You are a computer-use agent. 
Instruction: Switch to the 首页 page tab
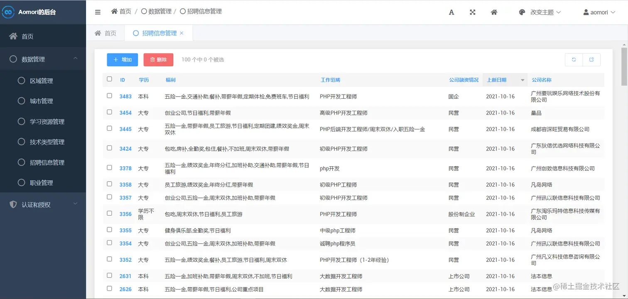105,33
